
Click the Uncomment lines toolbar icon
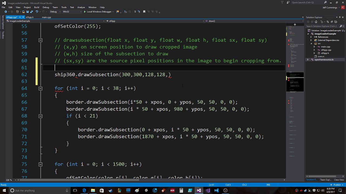click(x=139, y=12)
